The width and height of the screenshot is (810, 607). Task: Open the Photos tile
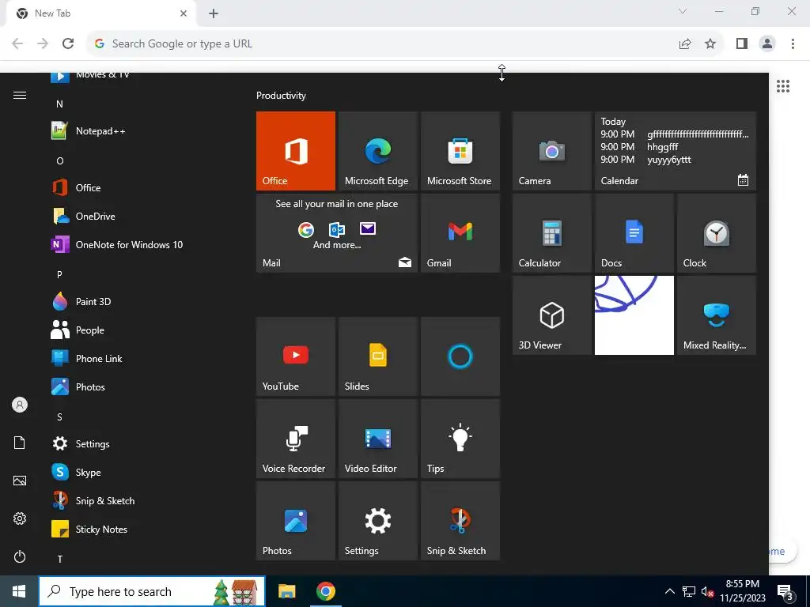coord(296,520)
